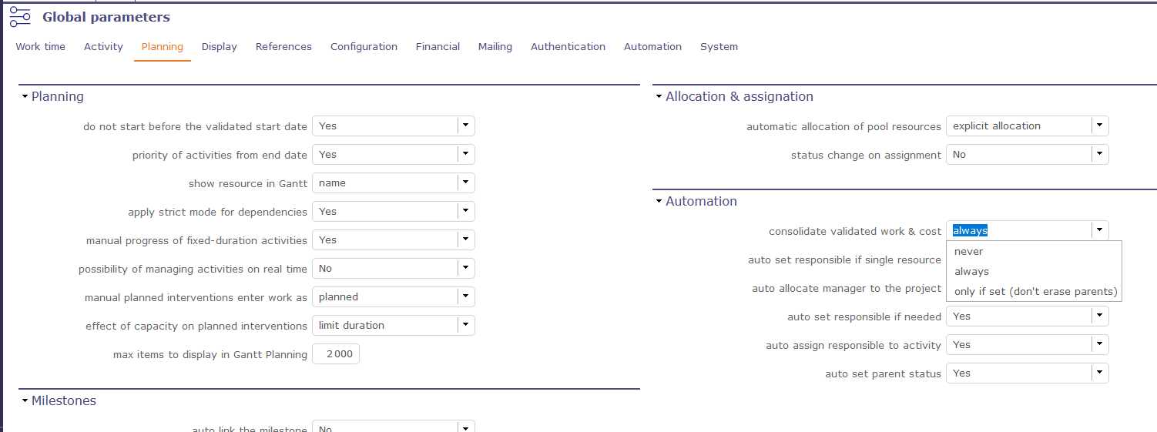Collapse the Allocation & assignation section
1157x432 pixels.
[x=659, y=97]
